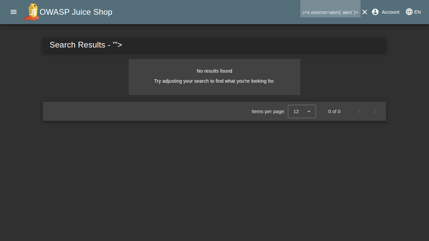Image resolution: width=429 pixels, height=241 pixels.
Task: Open the EN language selection menu
Action: point(417,12)
